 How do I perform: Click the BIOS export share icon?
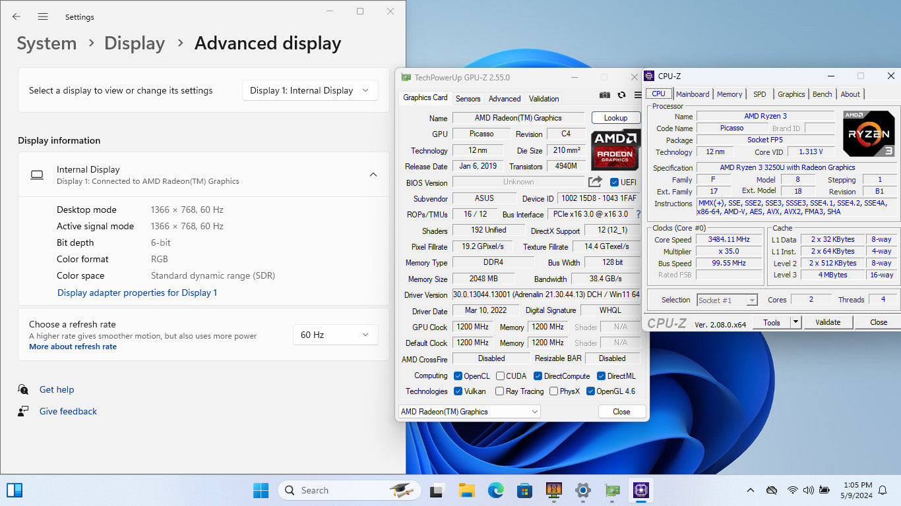pos(596,182)
